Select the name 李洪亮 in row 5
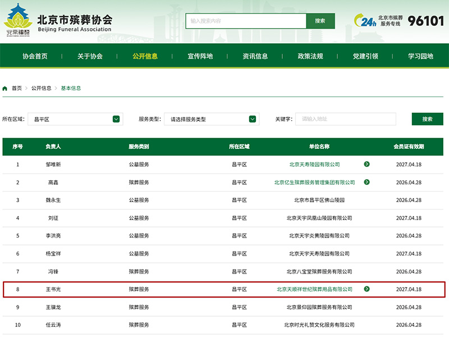The width and height of the screenshot is (449, 337). click(x=53, y=236)
